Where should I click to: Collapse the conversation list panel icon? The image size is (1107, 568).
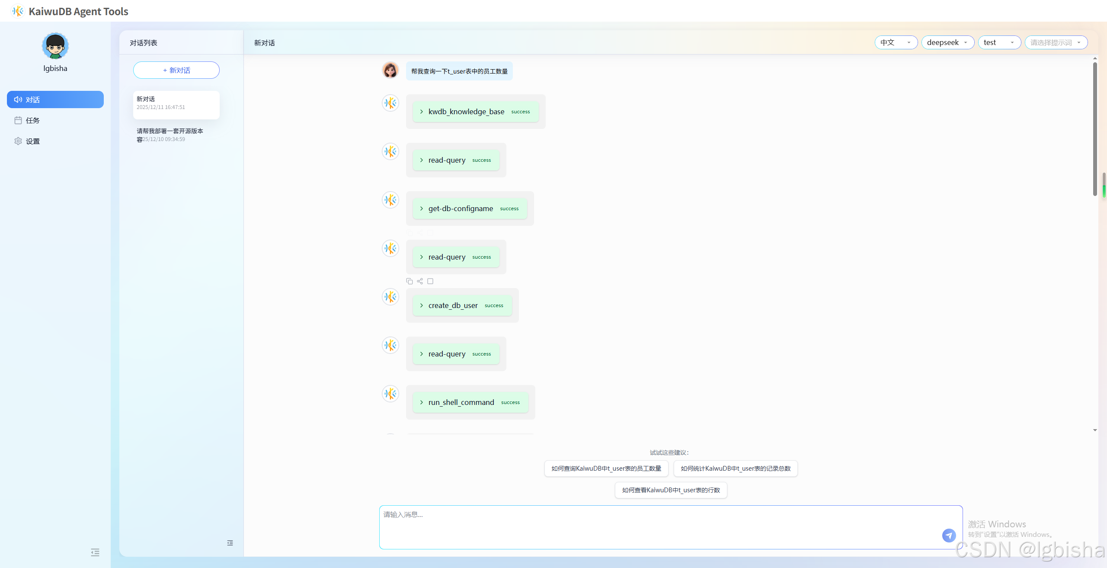point(230,542)
